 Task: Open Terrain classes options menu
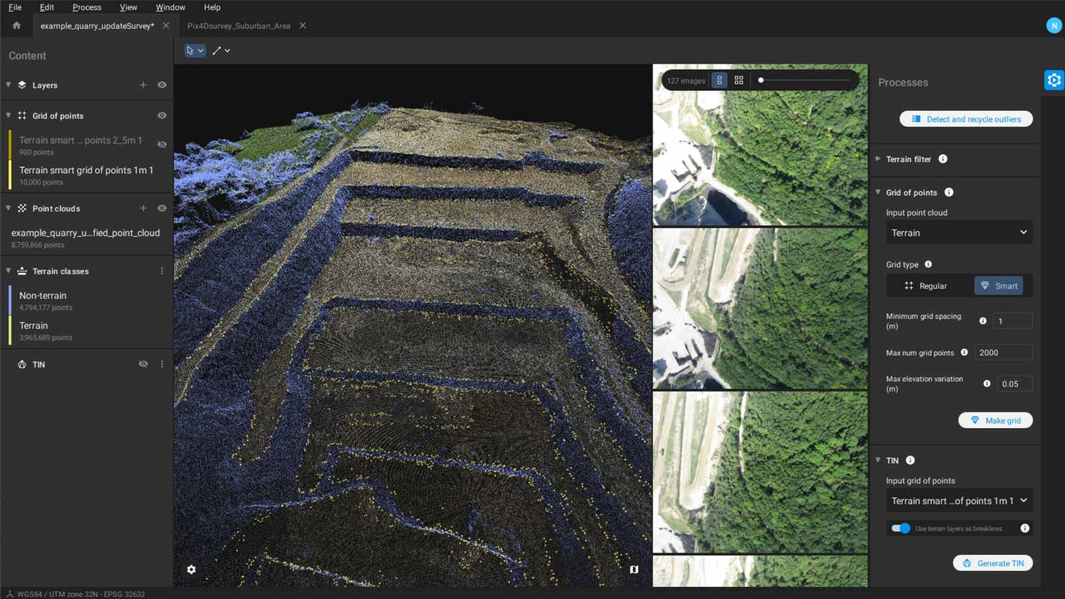[162, 271]
